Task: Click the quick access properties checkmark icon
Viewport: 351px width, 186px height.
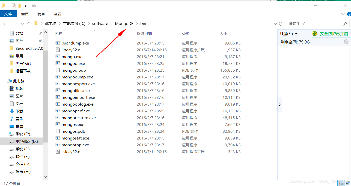Action: coord(14,6)
